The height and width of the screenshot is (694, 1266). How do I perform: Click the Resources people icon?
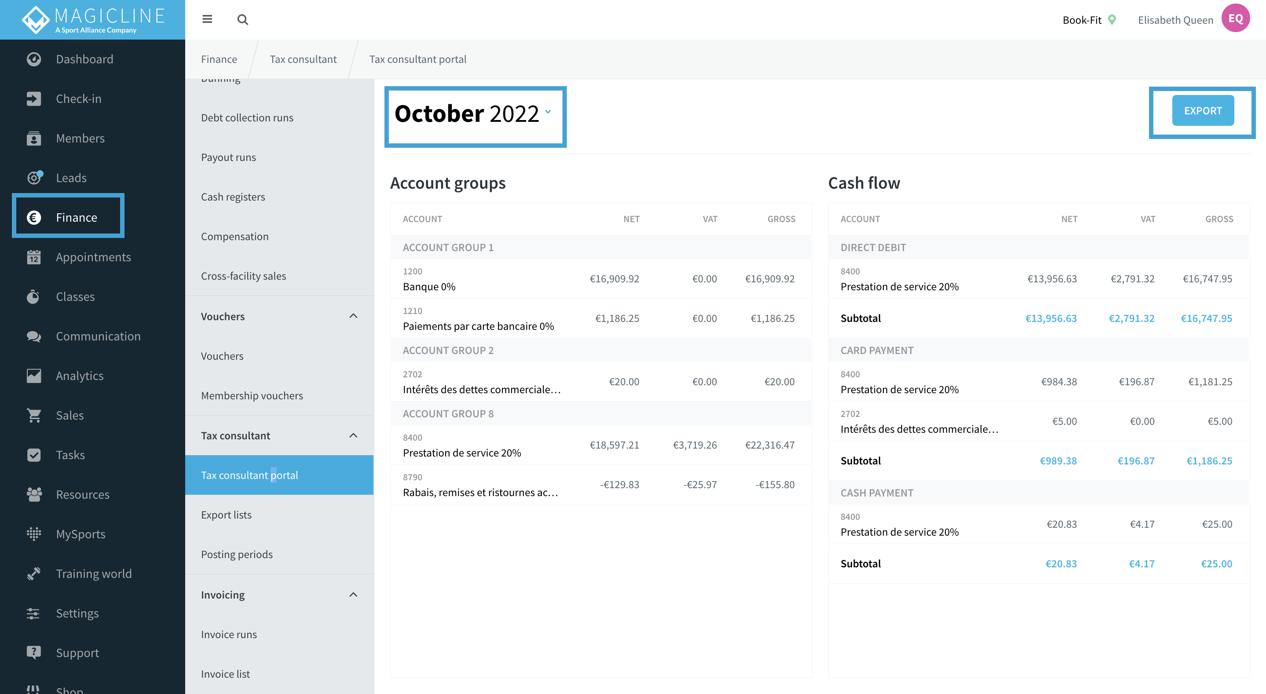33,494
